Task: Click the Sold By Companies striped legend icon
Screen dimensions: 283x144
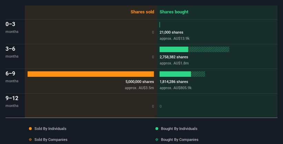Action: 30,140
